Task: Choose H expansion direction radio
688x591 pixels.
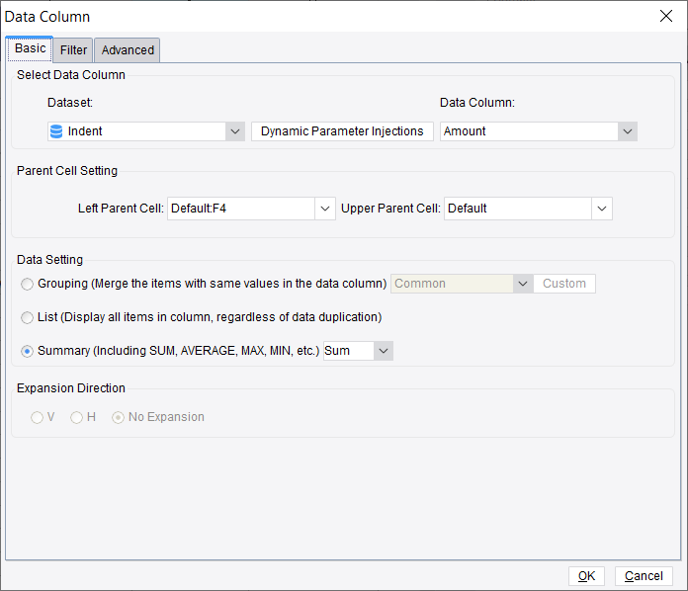Action: [76, 417]
